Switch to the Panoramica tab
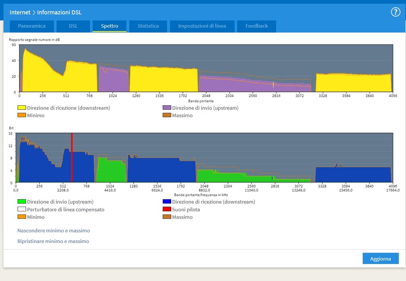This screenshot has height=281, width=406. 32,26
